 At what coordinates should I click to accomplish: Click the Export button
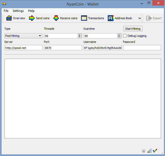154,18
